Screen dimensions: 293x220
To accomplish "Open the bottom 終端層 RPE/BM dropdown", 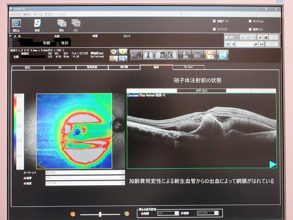I will (206, 213).
